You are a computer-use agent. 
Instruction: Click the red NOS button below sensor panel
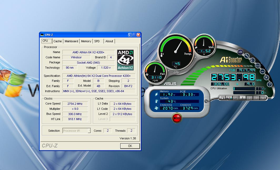[x=177, y=118]
